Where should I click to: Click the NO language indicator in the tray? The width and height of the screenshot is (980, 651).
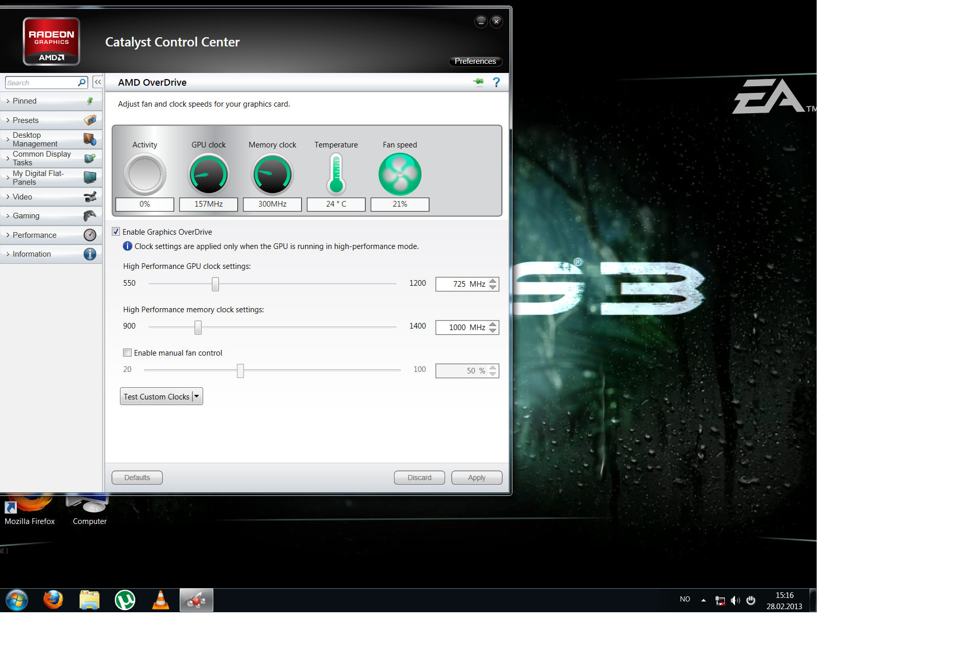[x=685, y=599]
